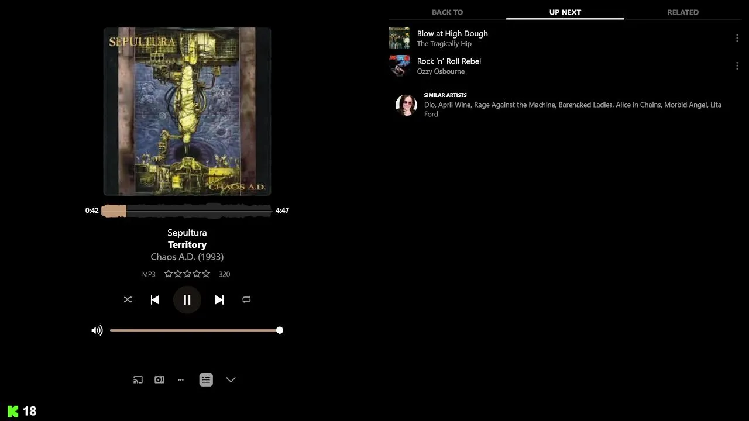The image size is (749, 421).
Task: Adjust the volume slider
Action: (x=197, y=330)
